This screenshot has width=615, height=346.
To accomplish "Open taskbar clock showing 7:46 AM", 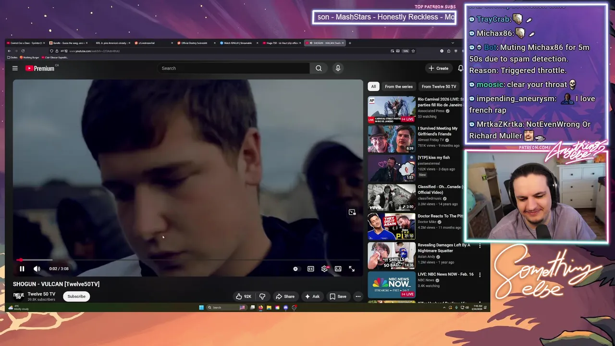I will [477, 308].
